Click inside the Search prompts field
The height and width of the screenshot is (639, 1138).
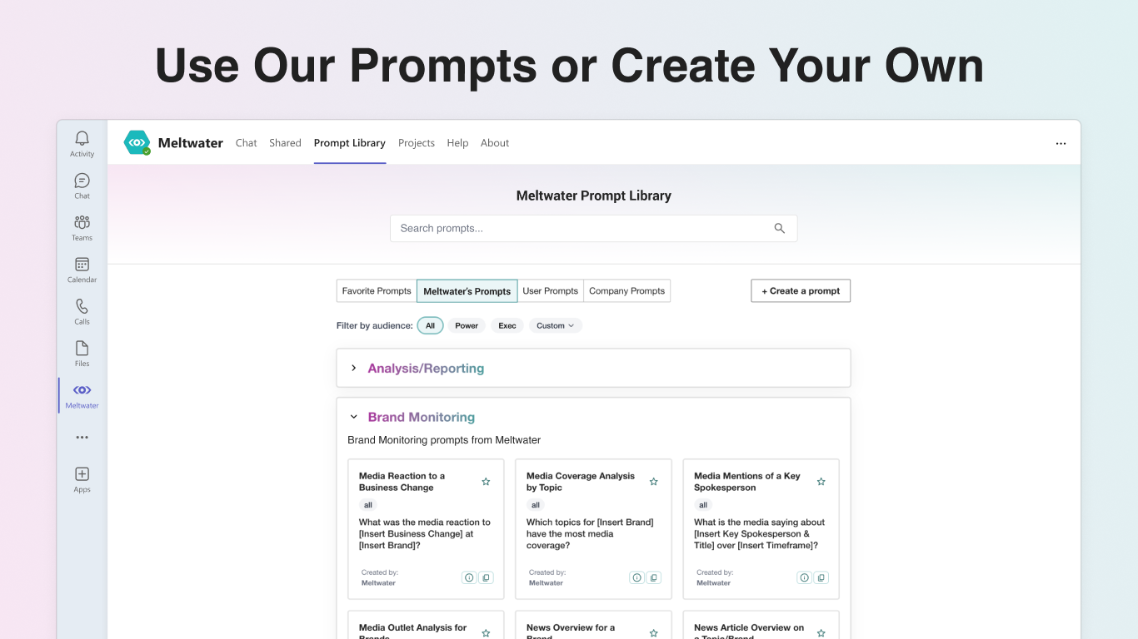click(575, 227)
